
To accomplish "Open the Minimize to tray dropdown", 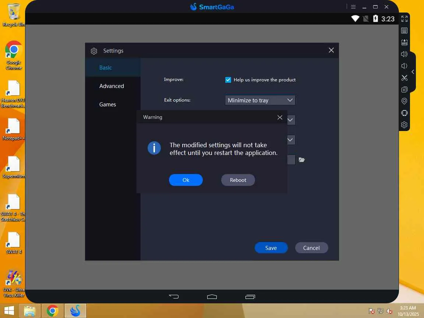I will (260, 100).
